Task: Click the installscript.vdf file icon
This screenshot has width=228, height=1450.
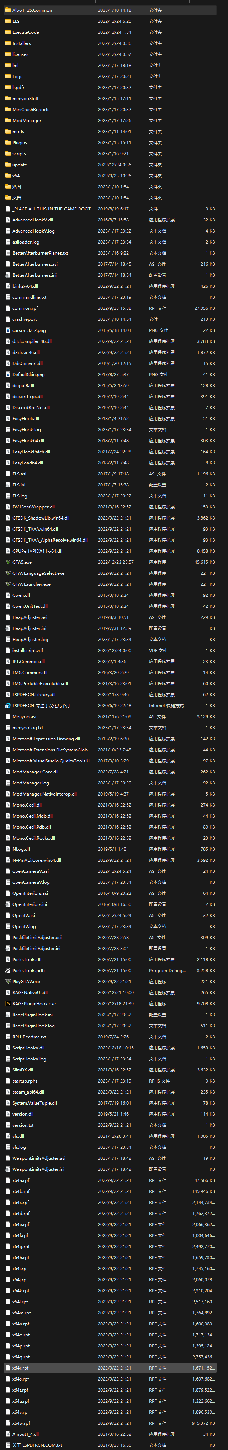Action: pos(8,650)
